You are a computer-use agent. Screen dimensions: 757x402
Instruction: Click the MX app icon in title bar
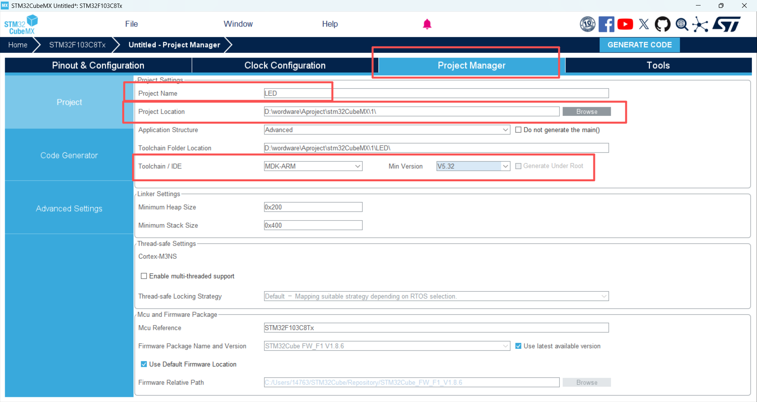click(x=5, y=6)
